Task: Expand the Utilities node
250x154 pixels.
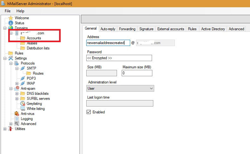Action: click(5, 129)
